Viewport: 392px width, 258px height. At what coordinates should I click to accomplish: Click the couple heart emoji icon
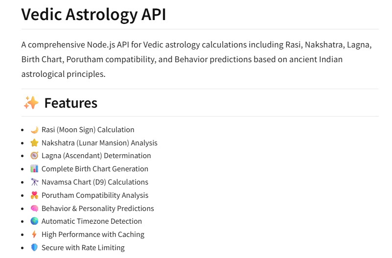coord(34,195)
